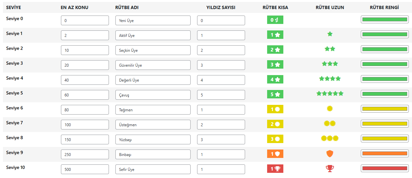This screenshot has width=412, height=178.
Task: Open the yellow color picker for Seviye 6
Action: pos(384,109)
